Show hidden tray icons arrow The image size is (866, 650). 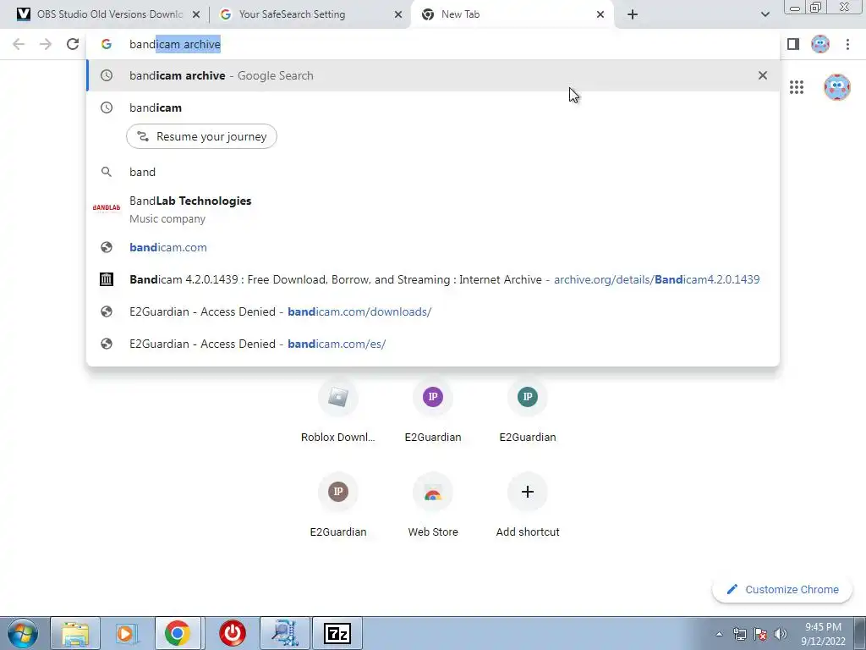(x=719, y=634)
